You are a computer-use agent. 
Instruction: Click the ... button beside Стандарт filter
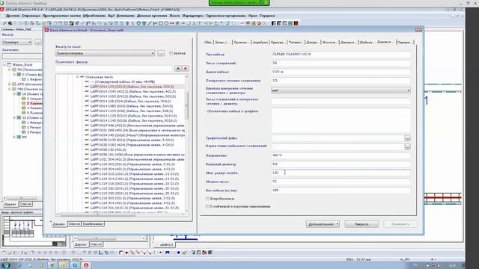tap(38, 42)
